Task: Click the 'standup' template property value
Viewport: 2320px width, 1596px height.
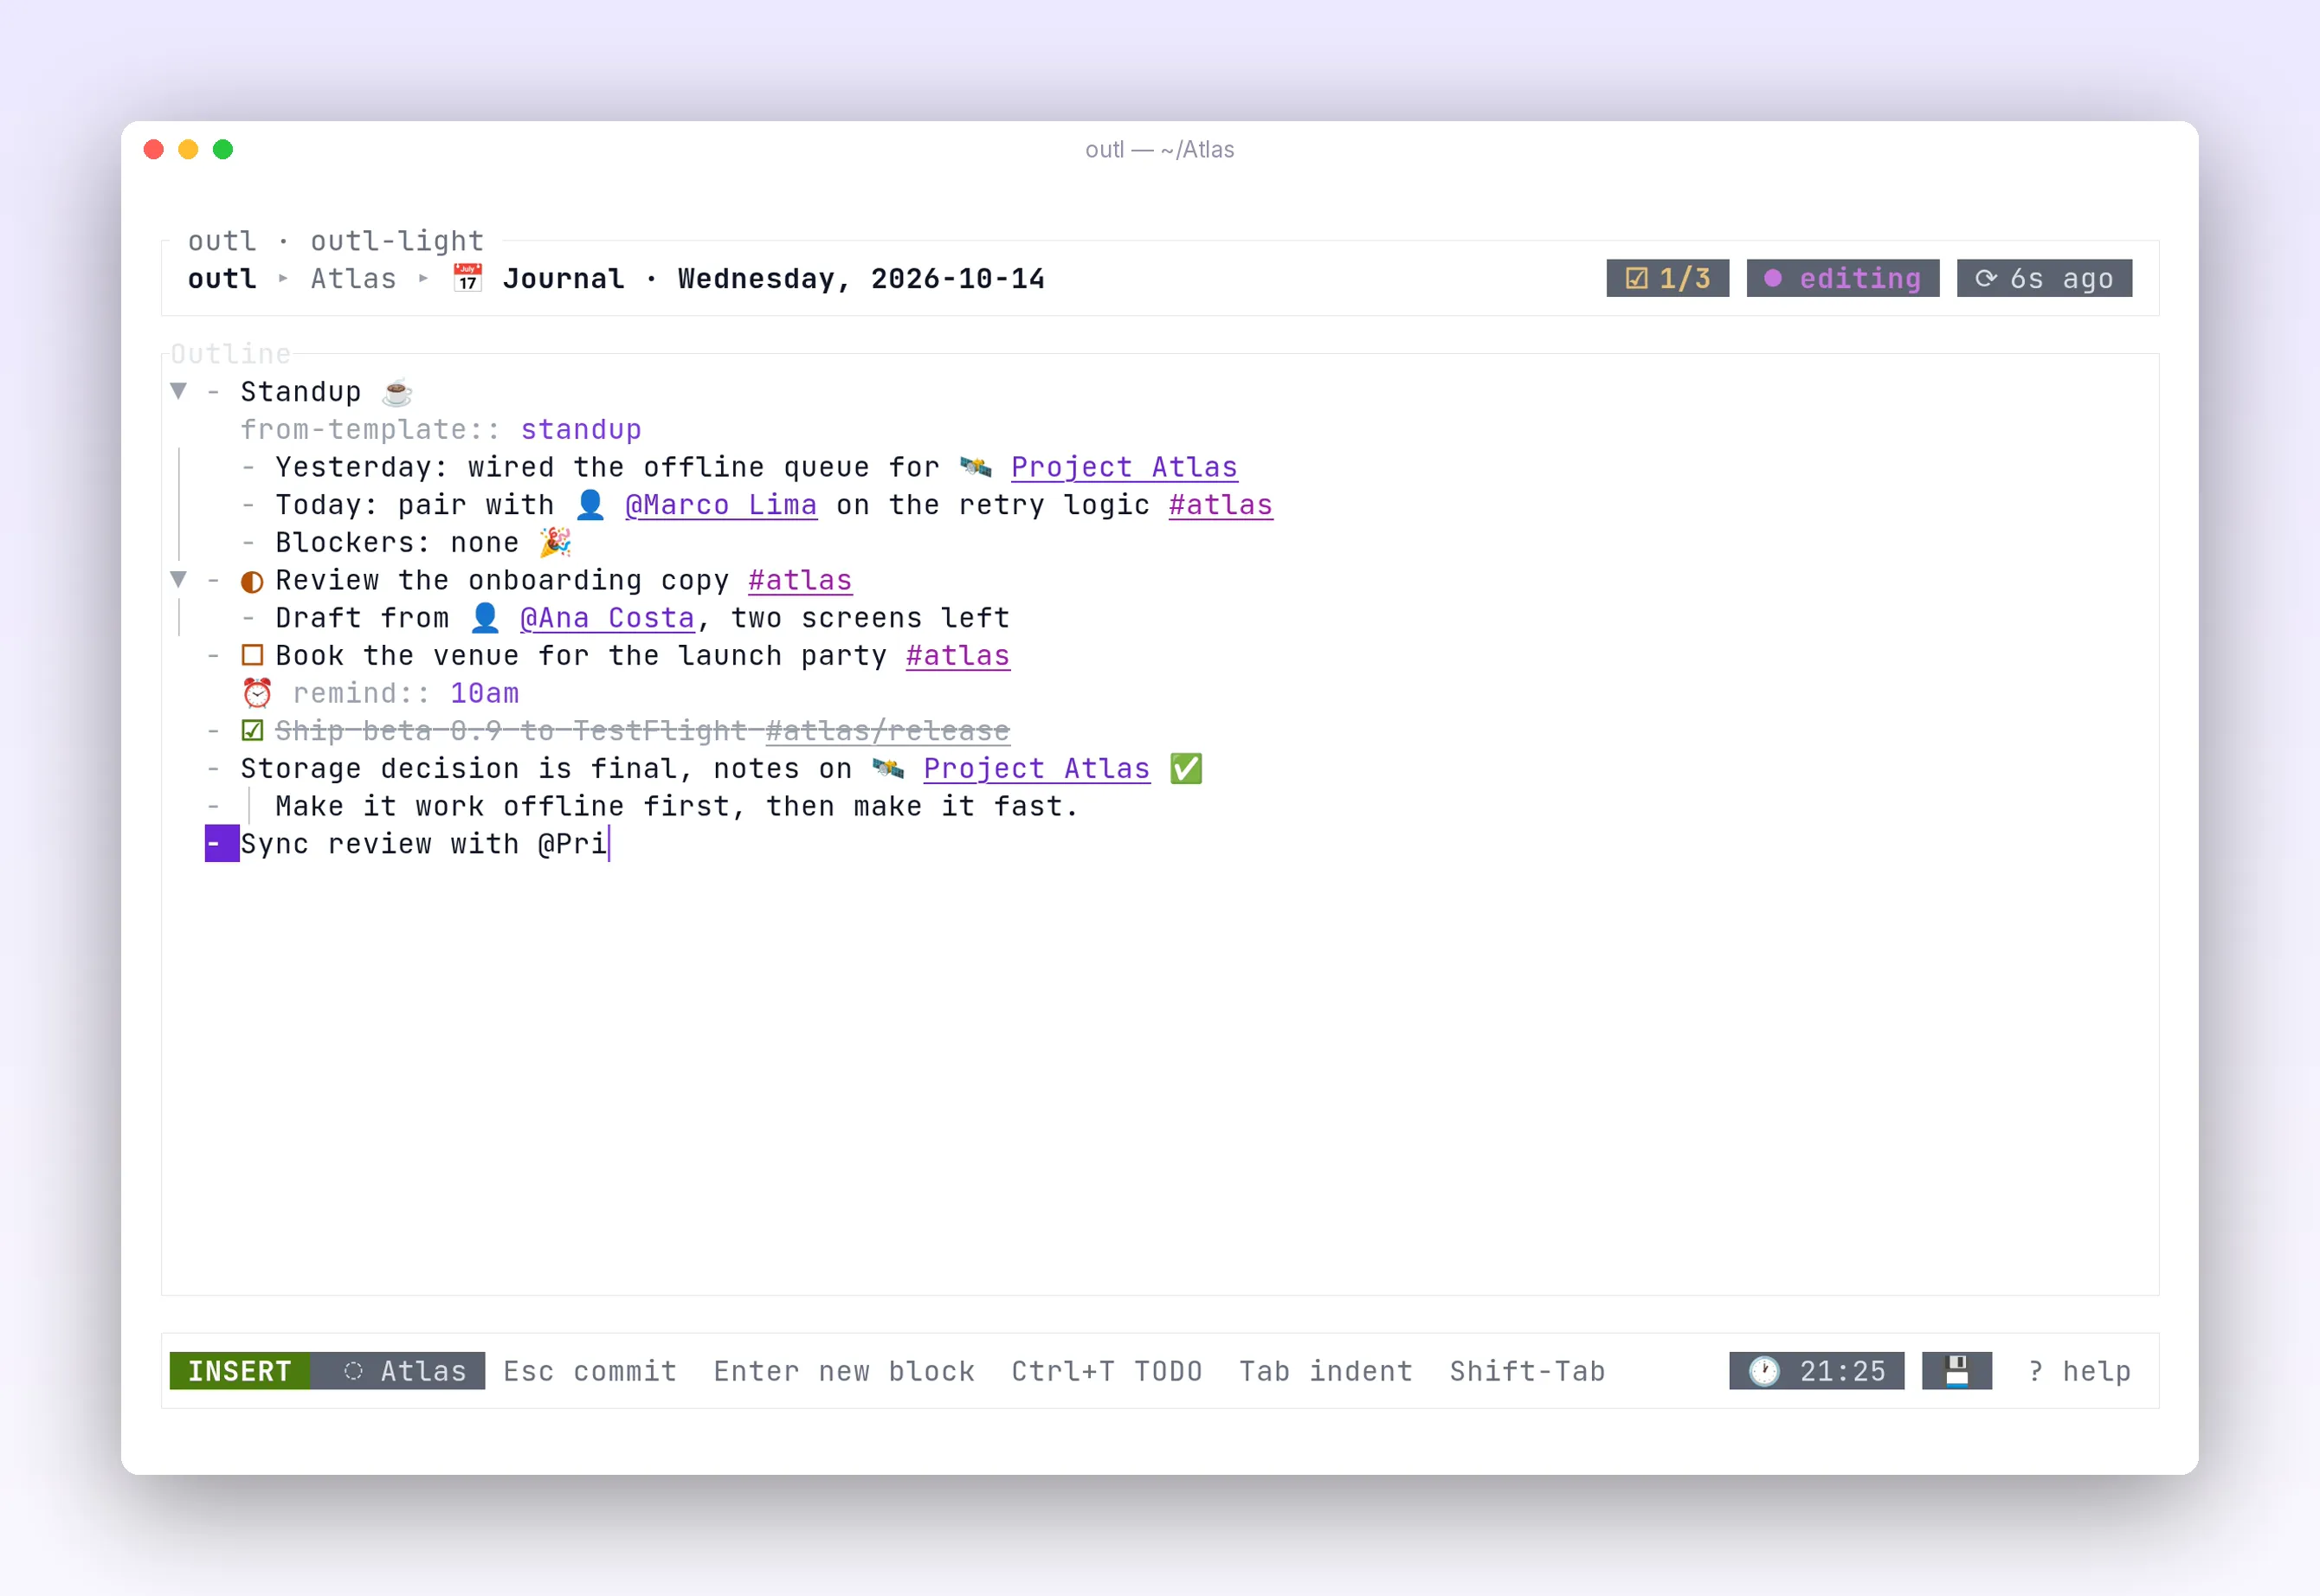Action: [x=581, y=430]
